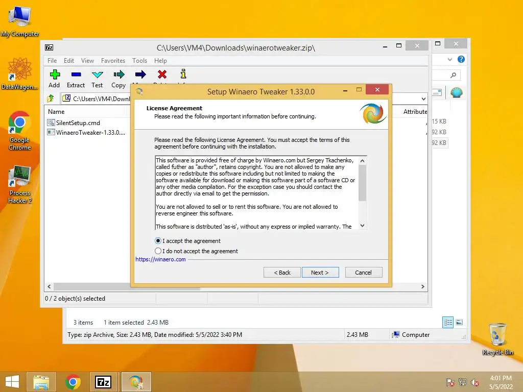Click the license agreement scrollbar thumb

coord(363,183)
